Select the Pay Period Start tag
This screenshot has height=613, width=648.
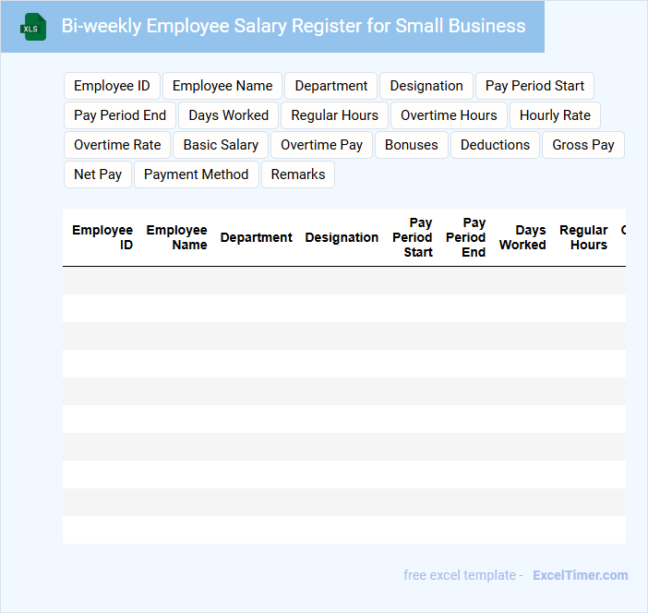point(534,86)
